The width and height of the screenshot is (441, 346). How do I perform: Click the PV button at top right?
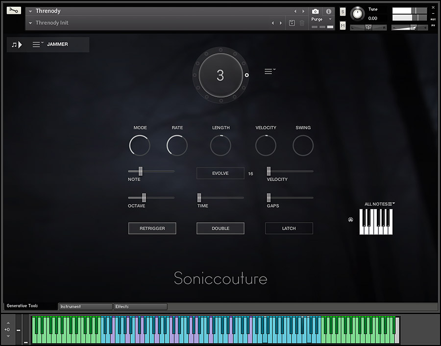point(433,25)
